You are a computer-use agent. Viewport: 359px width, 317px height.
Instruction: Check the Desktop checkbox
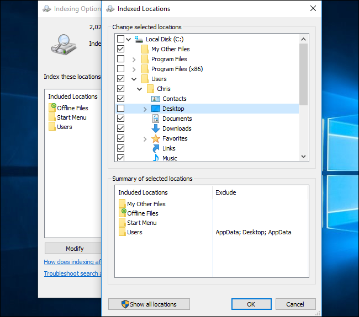tap(120, 109)
